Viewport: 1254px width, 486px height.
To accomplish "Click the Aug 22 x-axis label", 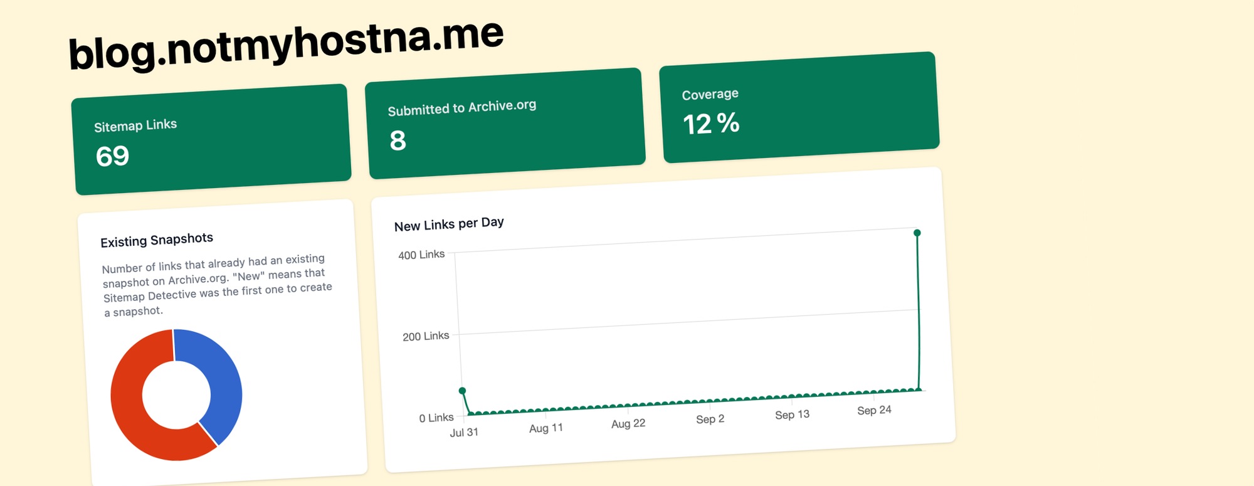I will point(628,424).
